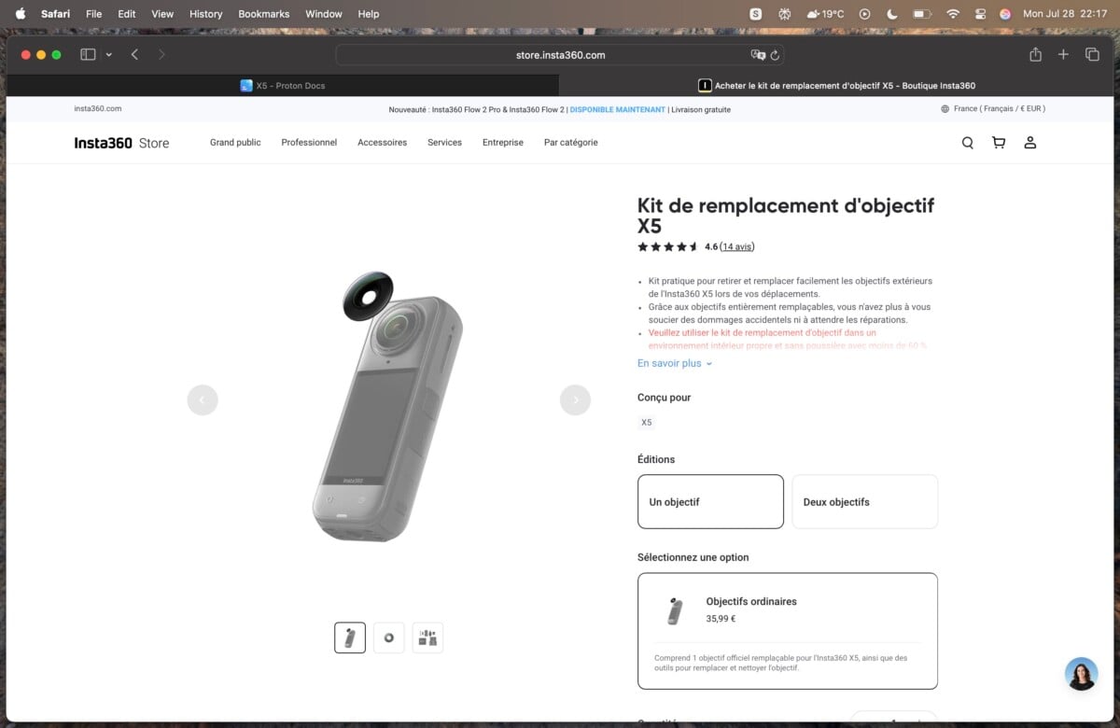Select the "Deux objectifs" edition

pyautogui.click(x=864, y=501)
